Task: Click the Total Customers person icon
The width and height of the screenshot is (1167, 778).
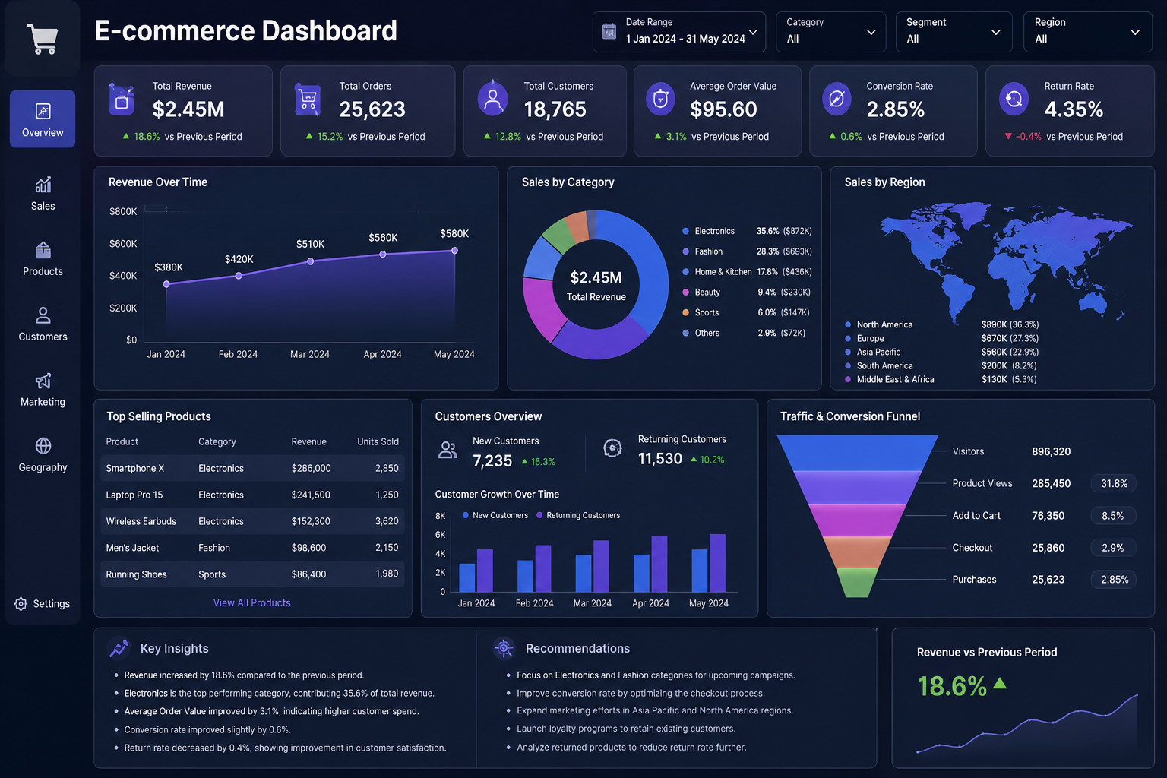Action: coord(493,99)
